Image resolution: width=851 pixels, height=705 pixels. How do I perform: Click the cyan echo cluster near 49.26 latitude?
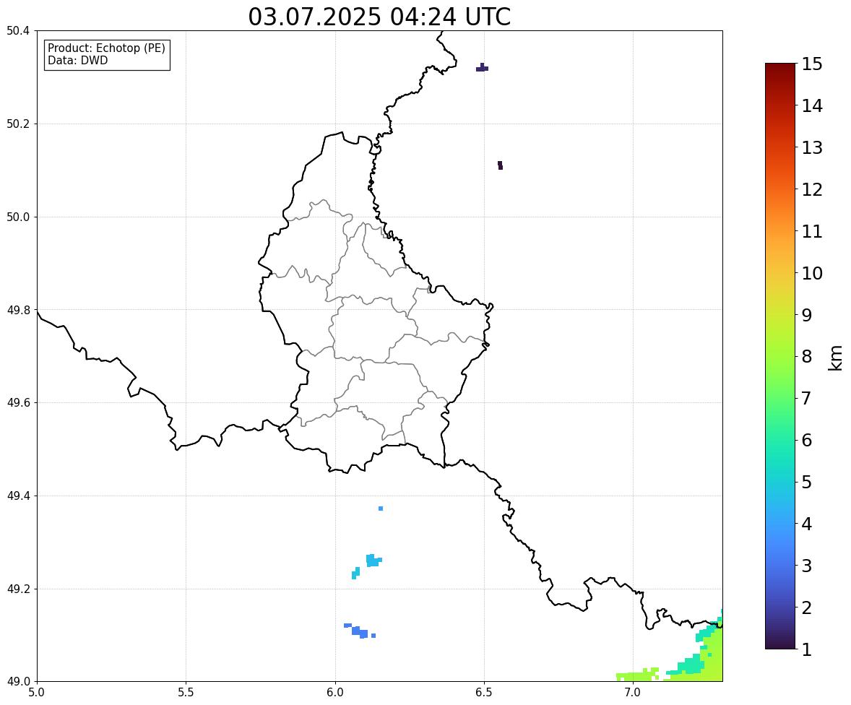tap(373, 560)
